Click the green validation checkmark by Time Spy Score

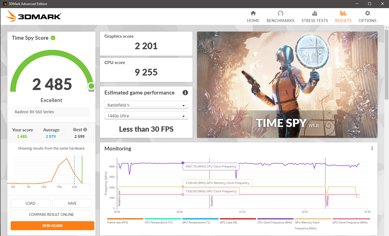pyautogui.click(x=53, y=38)
